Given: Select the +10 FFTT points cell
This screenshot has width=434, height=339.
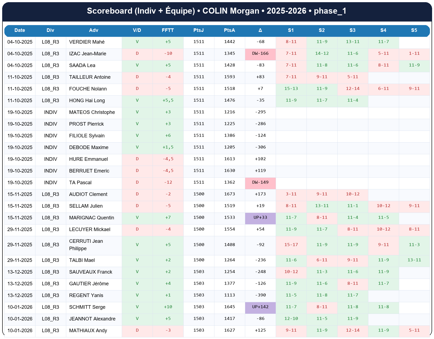Looking at the screenshot, I should tap(168, 307).
